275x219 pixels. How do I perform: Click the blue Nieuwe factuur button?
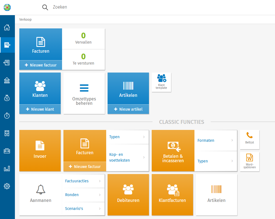[41, 65]
